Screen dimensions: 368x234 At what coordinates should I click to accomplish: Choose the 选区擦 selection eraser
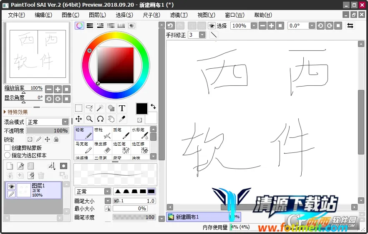coord(140,147)
